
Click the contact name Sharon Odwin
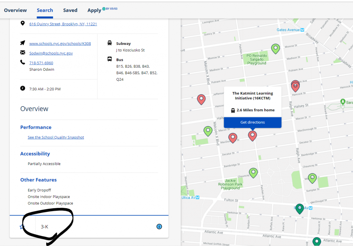tap(42, 70)
